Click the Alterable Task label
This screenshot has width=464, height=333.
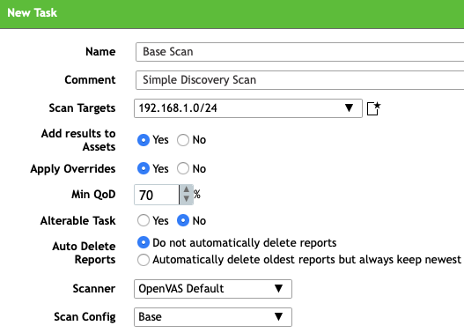click(77, 221)
